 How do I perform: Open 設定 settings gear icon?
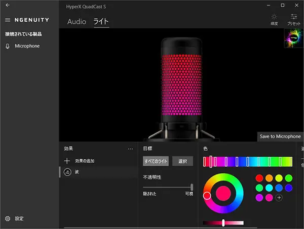click(x=8, y=218)
